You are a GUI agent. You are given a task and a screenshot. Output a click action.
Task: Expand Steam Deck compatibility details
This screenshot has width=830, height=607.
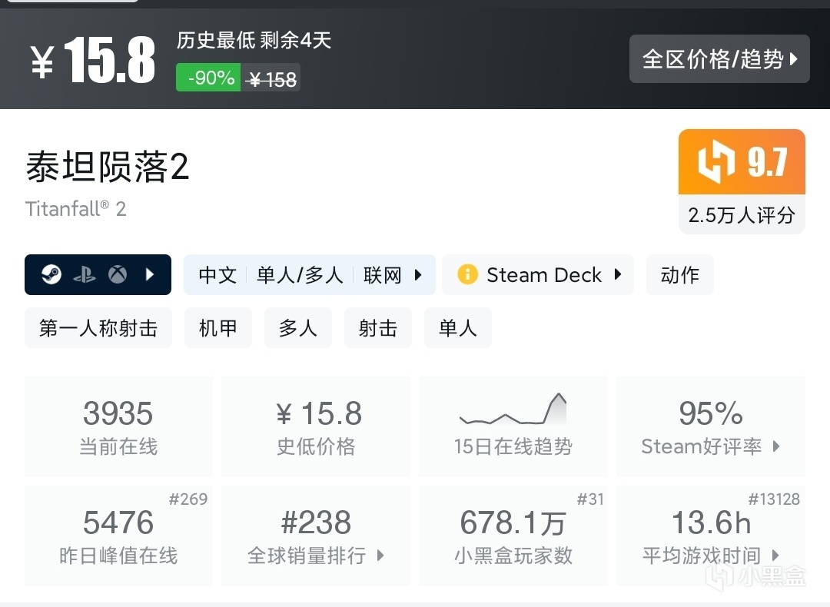point(618,275)
